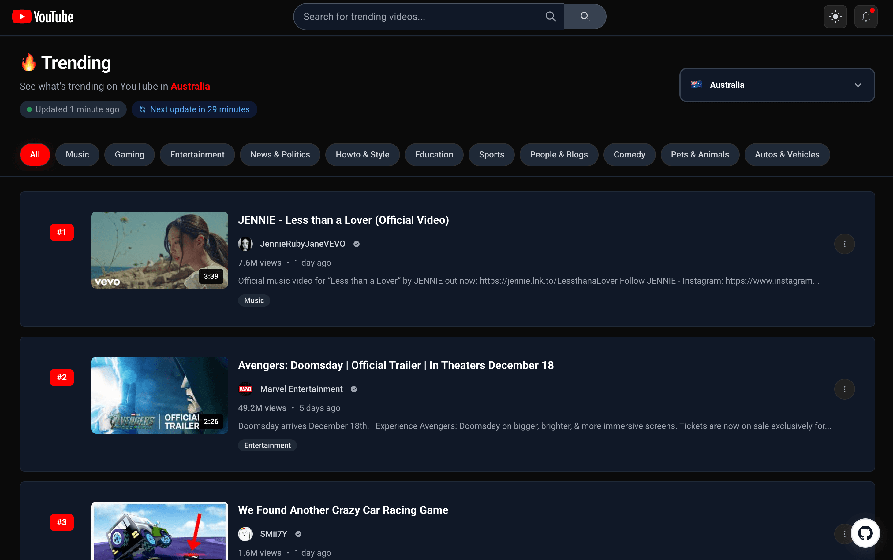The image size is (893, 560).
Task: Click the Music tag on JENNIE video
Action: 254,300
